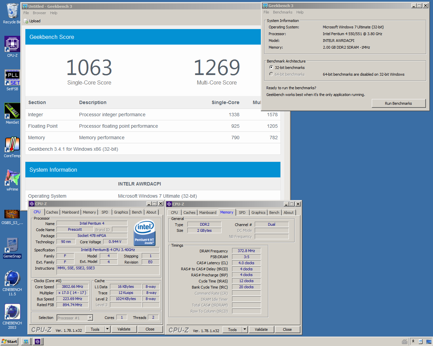The width and height of the screenshot is (433, 346).
Task: Click the Core Speed value 3802.66 MHz
Action: coord(72,287)
